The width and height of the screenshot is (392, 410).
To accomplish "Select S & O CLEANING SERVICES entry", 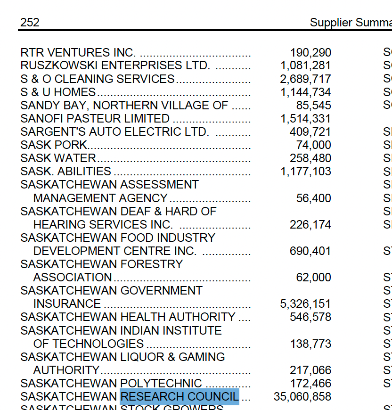I will coord(97,79).
